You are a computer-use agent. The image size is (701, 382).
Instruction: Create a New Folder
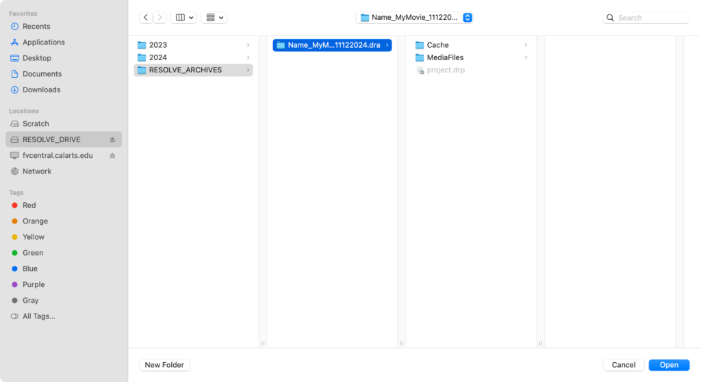pos(164,365)
